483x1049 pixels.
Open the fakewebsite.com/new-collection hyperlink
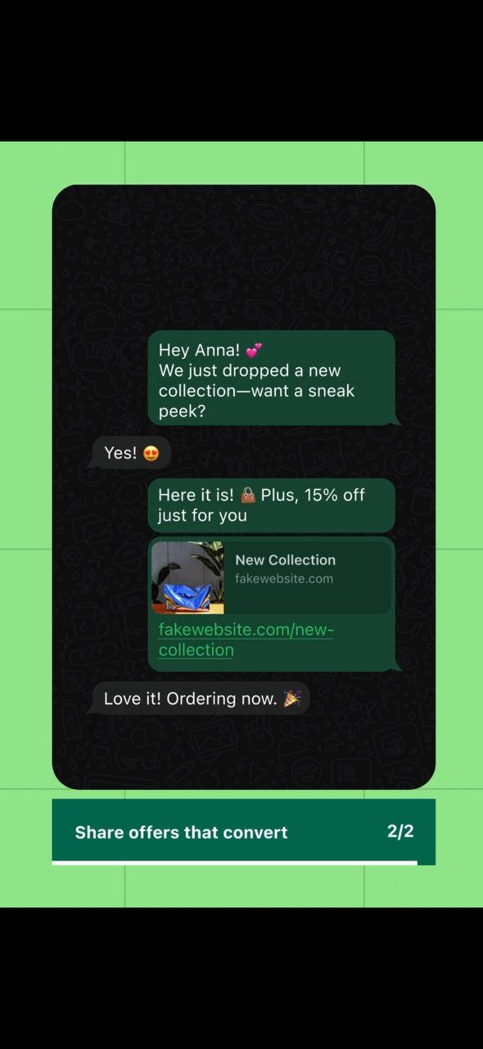pyautogui.click(x=246, y=639)
